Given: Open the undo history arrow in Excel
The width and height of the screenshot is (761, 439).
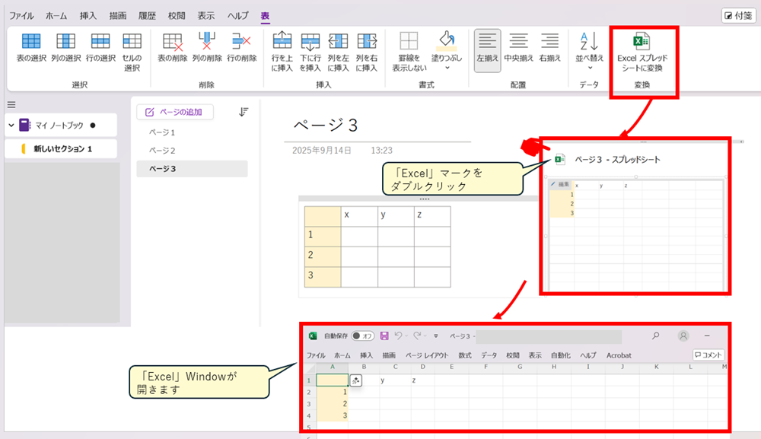Looking at the screenshot, I should coord(406,336).
